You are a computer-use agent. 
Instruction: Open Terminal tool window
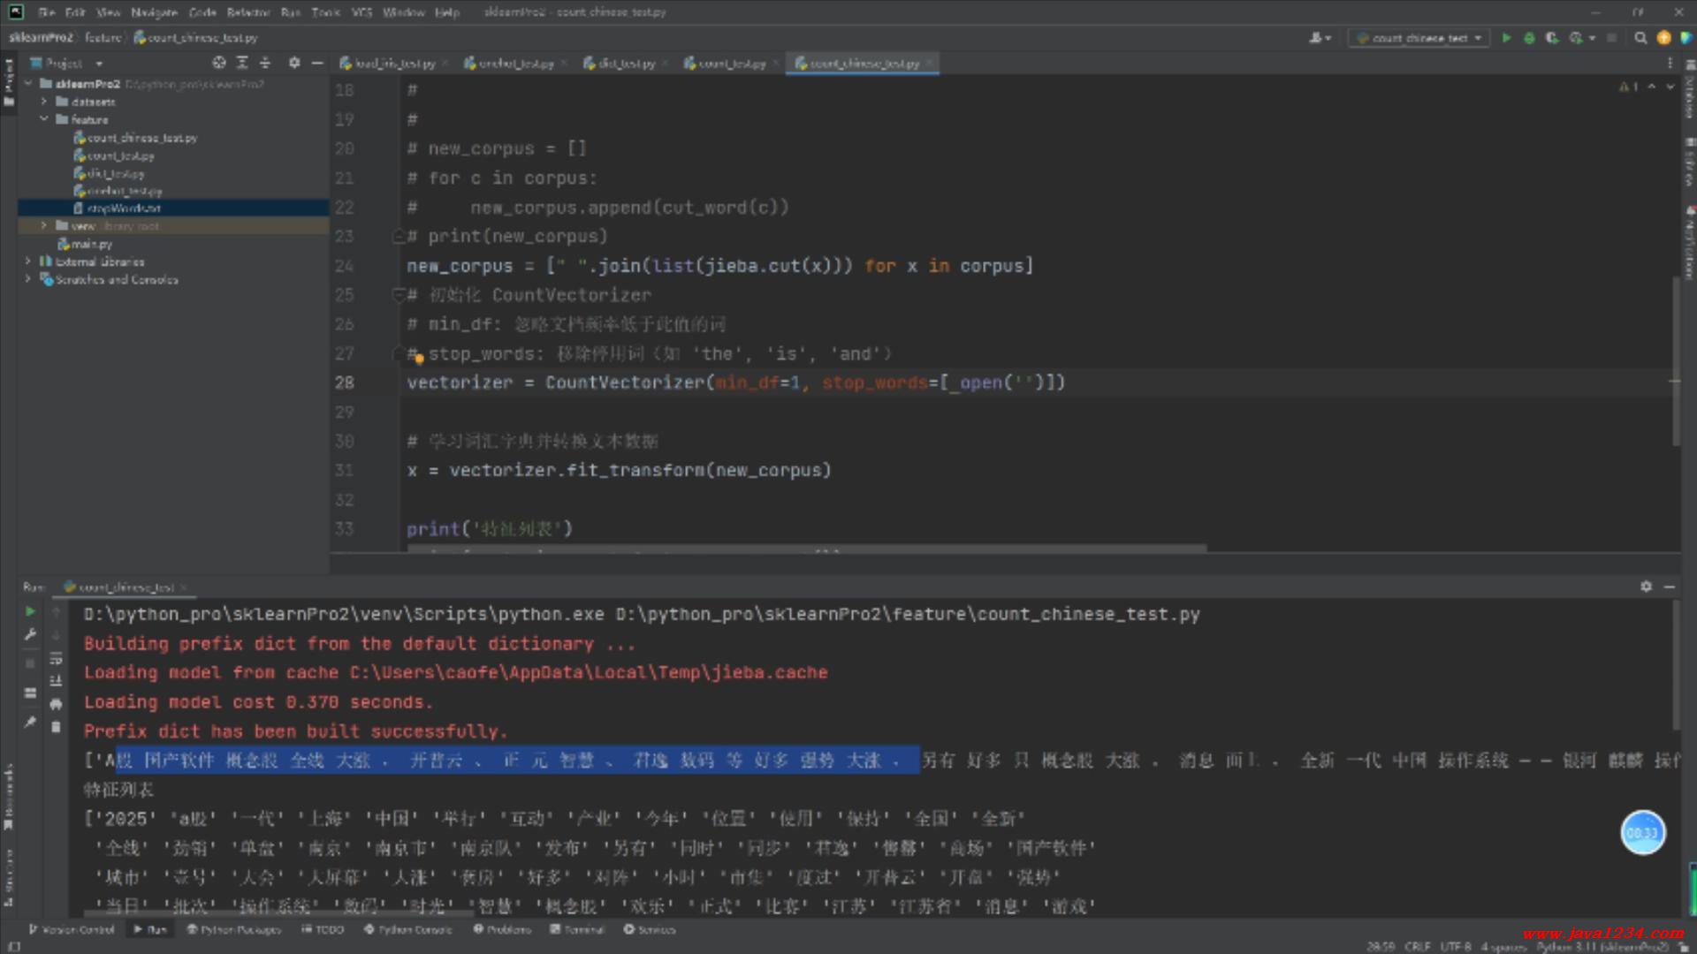point(577,929)
